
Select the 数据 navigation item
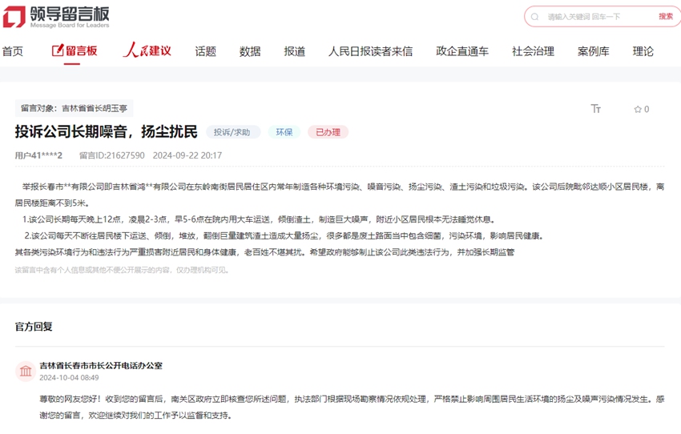click(250, 51)
